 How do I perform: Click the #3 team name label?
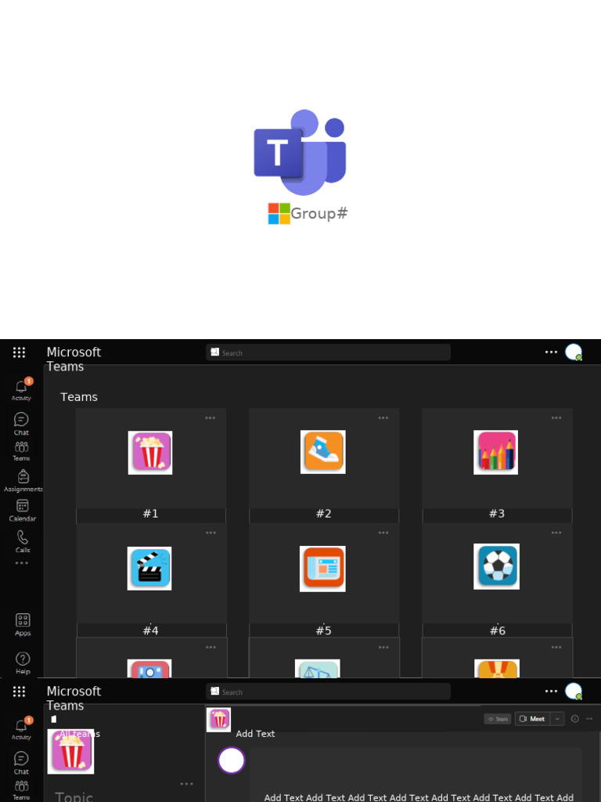497,514
